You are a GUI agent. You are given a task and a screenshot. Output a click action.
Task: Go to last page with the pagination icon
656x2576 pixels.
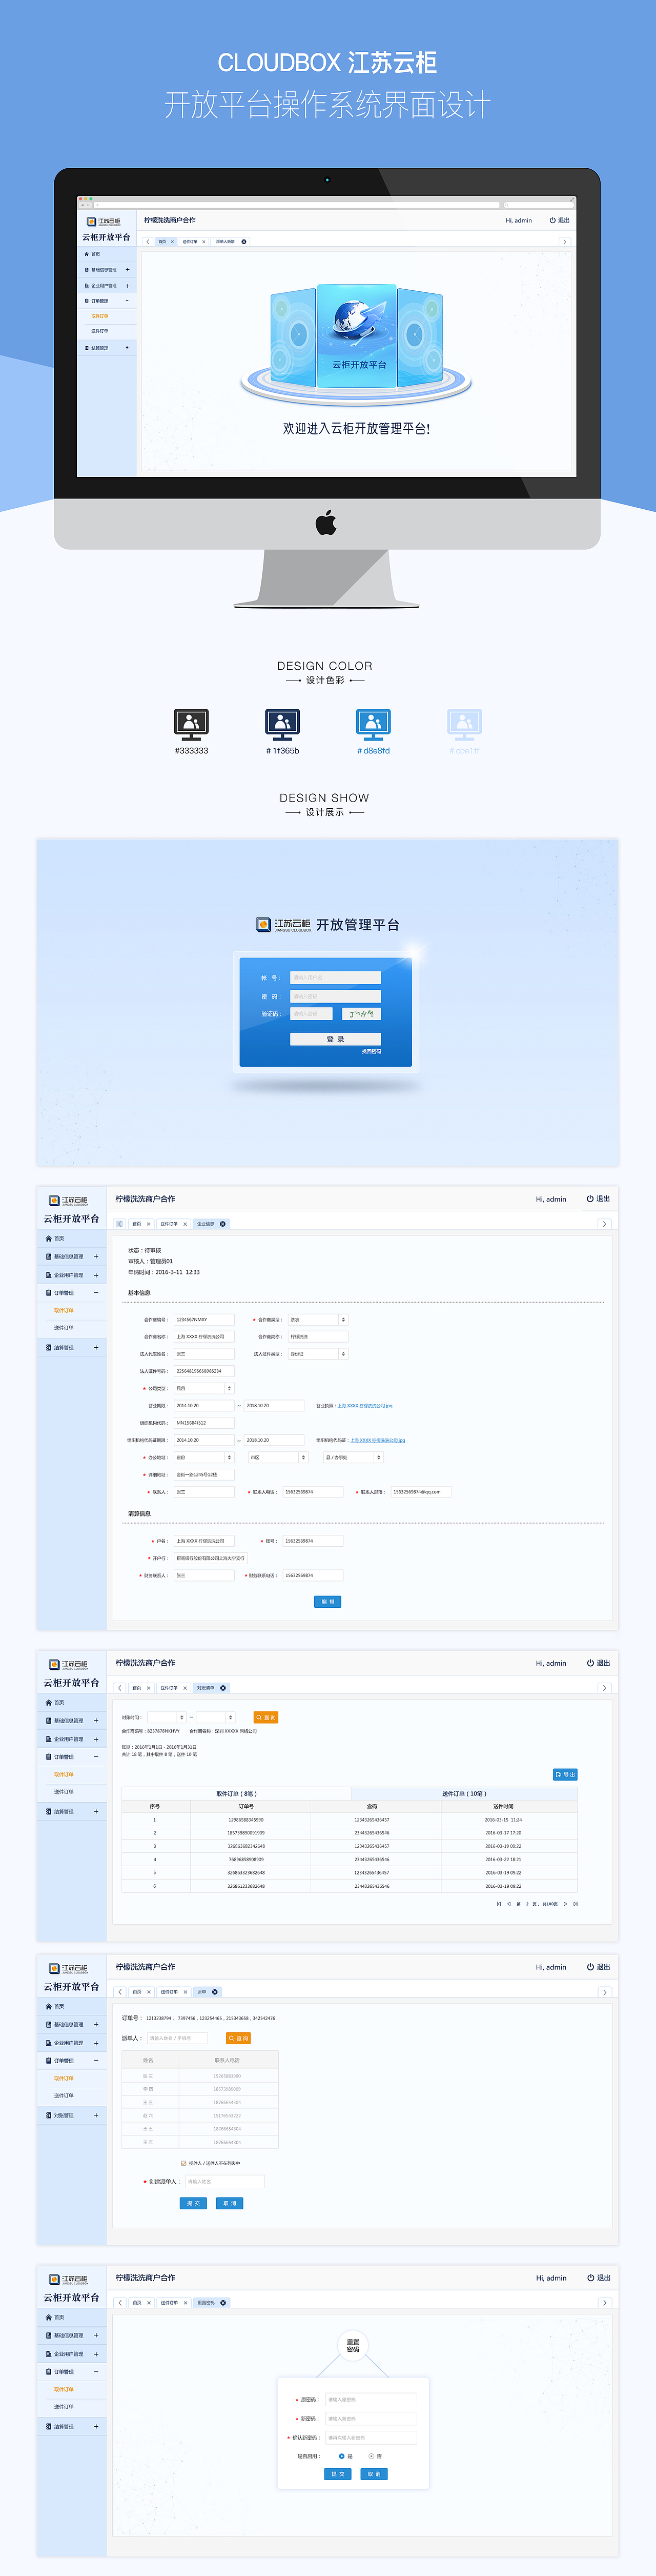[575, 1904]
